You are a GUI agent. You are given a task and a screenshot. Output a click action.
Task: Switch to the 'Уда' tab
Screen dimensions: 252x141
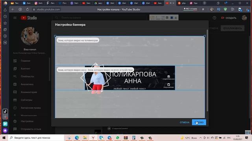(194, 3)
